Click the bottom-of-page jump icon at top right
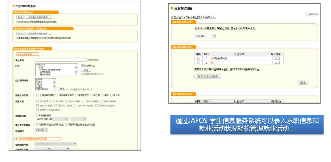The width and height of the screenshot is (331, 162). 308,14
